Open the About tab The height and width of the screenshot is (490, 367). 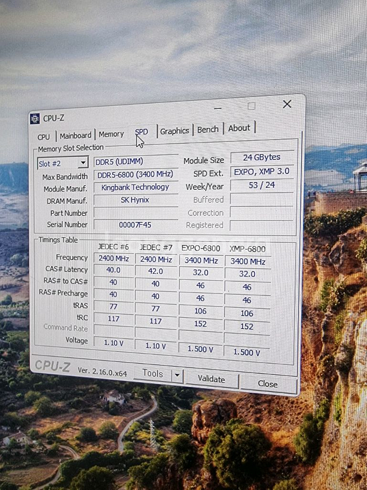(x=239, y=128)
